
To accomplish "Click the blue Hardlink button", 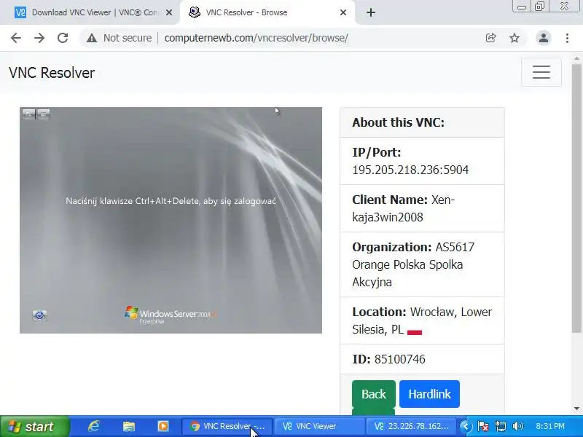I will pyautogui.click(x=429, y=394).
